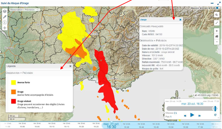
Task: Expand map with diagonal arrows button
Action: [x=217, y=22]
